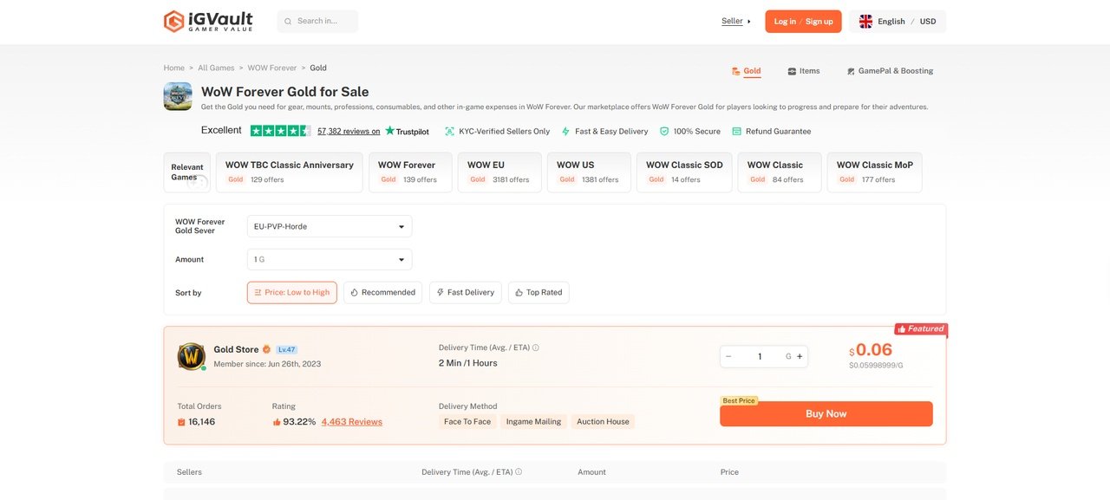1110x500 pixels.
Task: Click the thumbs-up rating icon next to 93.22%
Action: 277,422
